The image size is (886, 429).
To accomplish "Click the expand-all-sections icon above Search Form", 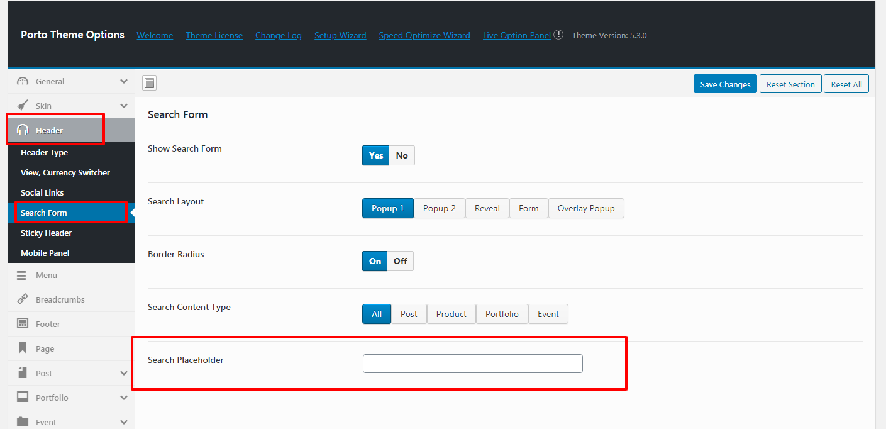I will tap(149, 83).
